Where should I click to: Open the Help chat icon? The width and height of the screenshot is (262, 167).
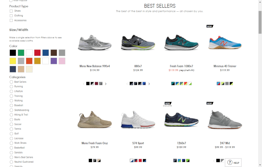pyautogui.click(x=233, y=162)
